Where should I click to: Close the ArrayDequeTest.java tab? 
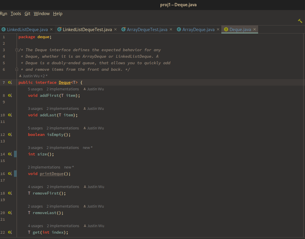coord(171,29)
